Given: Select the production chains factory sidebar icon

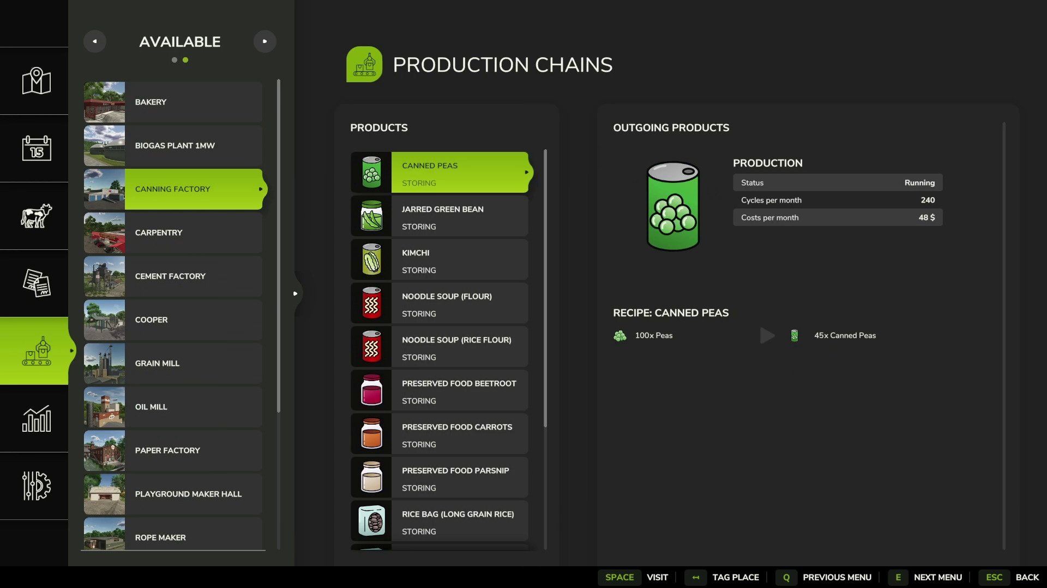Looking at the screenshot, I should (x=36, y=351).
